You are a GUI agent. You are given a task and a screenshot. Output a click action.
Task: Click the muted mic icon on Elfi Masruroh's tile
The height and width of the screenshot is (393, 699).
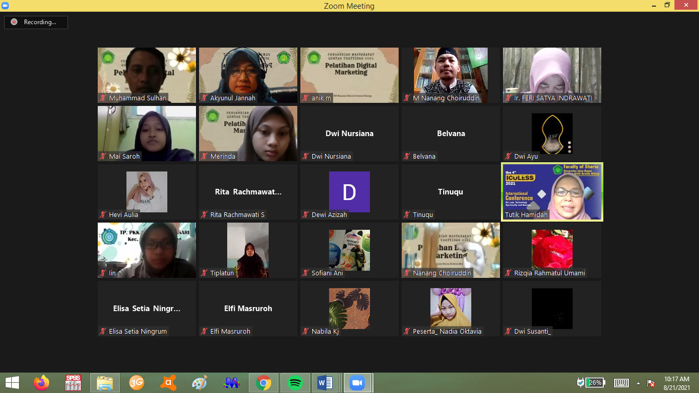pyautogui.click(x=205, y=332)
